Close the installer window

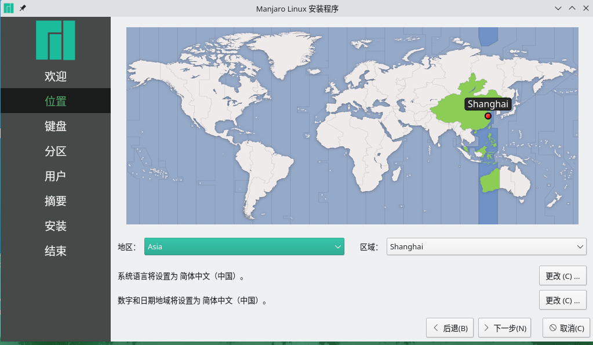point(586,8)
